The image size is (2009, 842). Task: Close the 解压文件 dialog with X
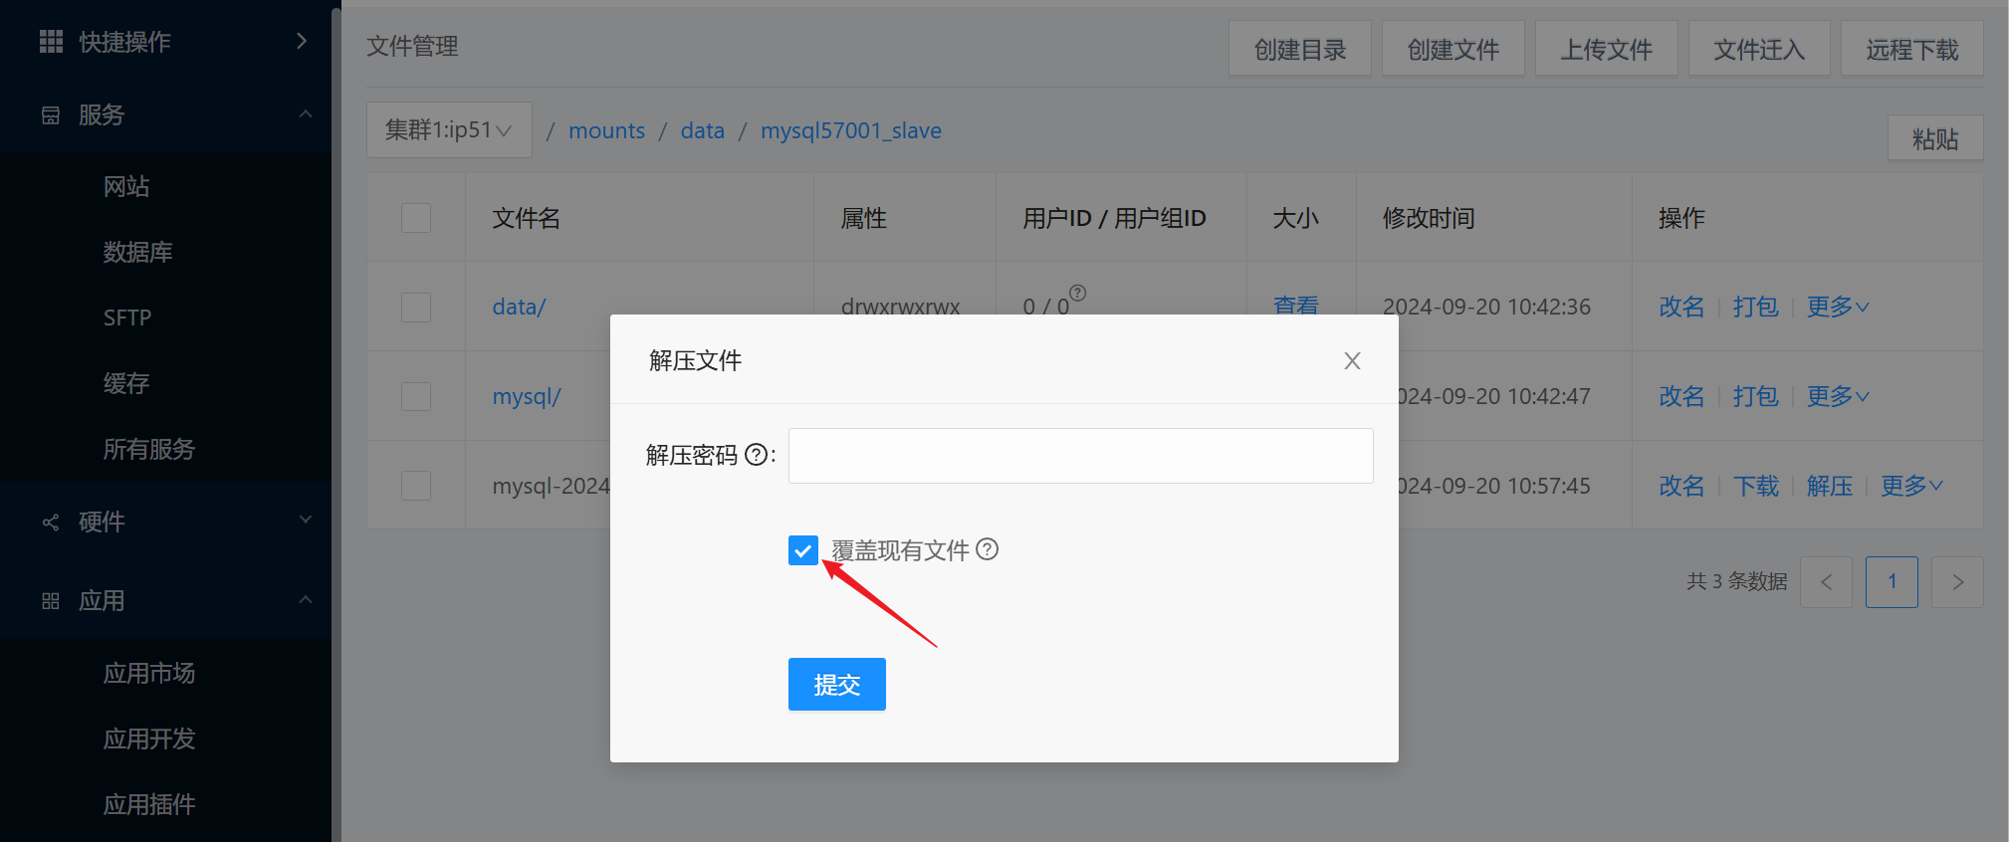tap(1351, 360)
